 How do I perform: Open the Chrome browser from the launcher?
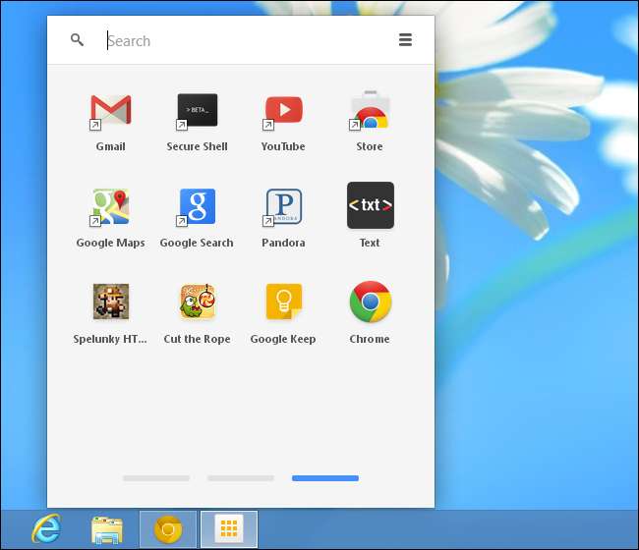point(370,302)
